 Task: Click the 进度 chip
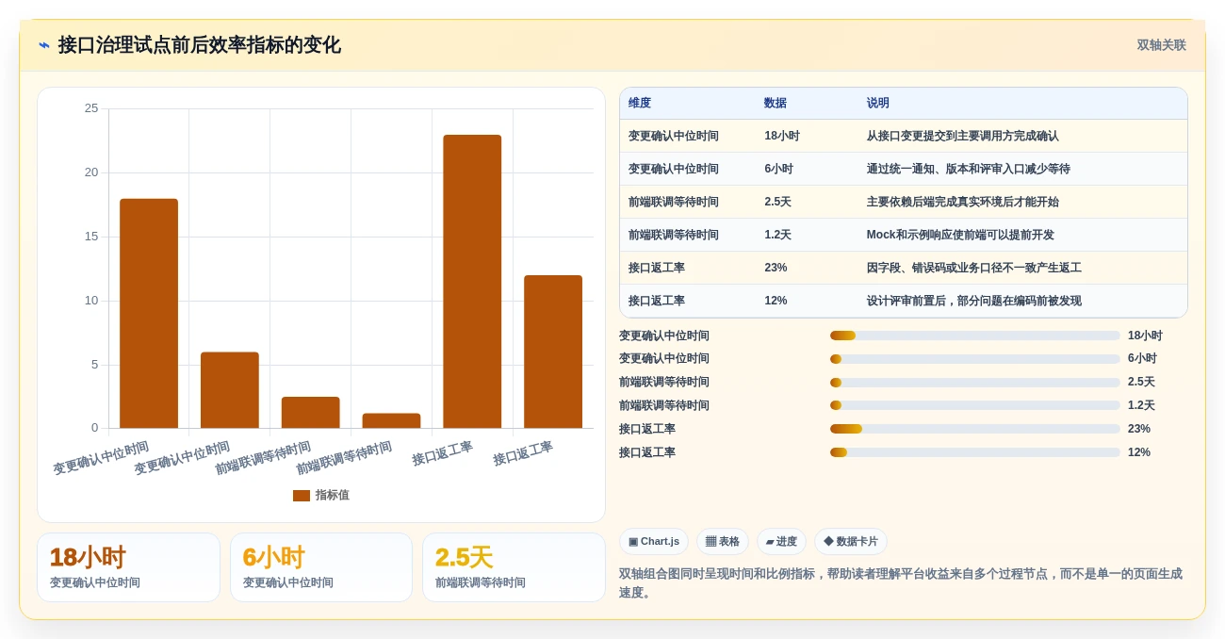(x=781, y=542)
